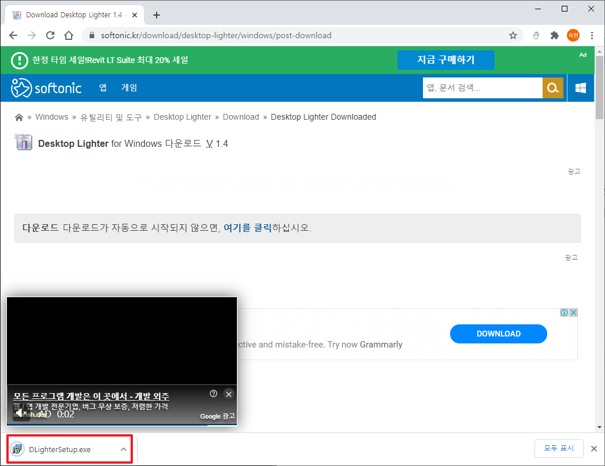Reload the current Softonic page
The image size is (605, 466).
(x=50, y=35)
